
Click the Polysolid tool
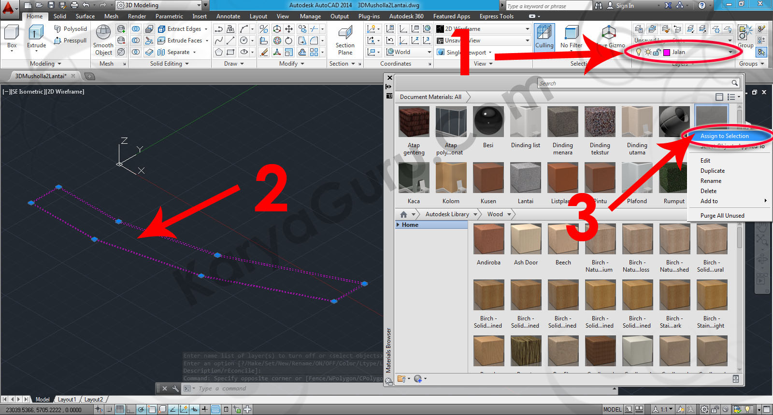pos(70,29)
